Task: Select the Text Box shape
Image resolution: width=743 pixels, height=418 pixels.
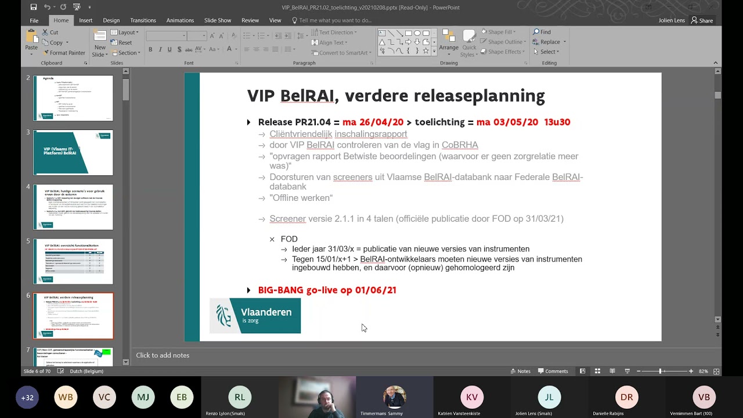Action: (x=382, y=33)
